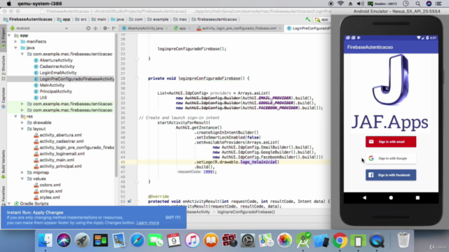Dismiss Instant Run tip with GOT IT
Viewport: 449px width, 252px height.
pyautogui.click(x=173, y=218)
